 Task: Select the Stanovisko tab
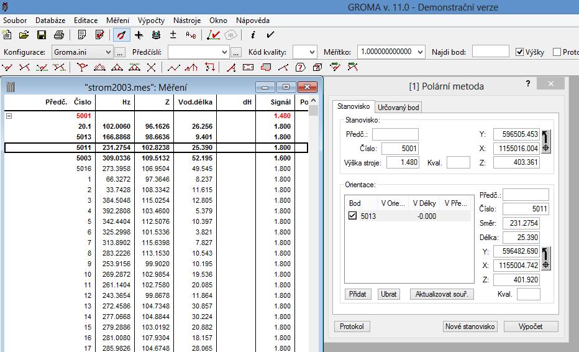click(353, 106)
